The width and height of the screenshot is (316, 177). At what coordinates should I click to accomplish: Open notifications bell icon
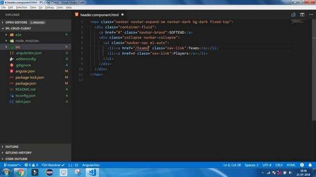310,165
